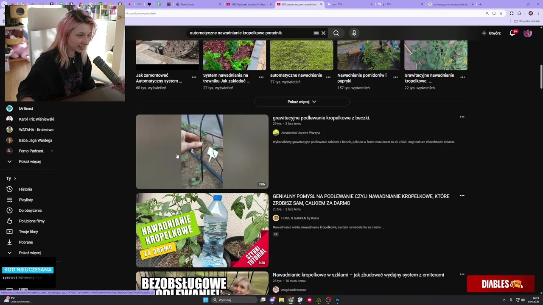This screenshot has height=305, width=543.
Task: Expand the Ty section chevron
Action: [x=15, y=179]
